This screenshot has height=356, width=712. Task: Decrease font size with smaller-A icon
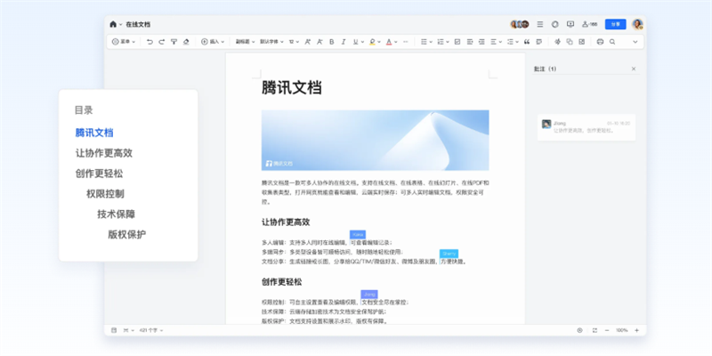click(320, 42)
